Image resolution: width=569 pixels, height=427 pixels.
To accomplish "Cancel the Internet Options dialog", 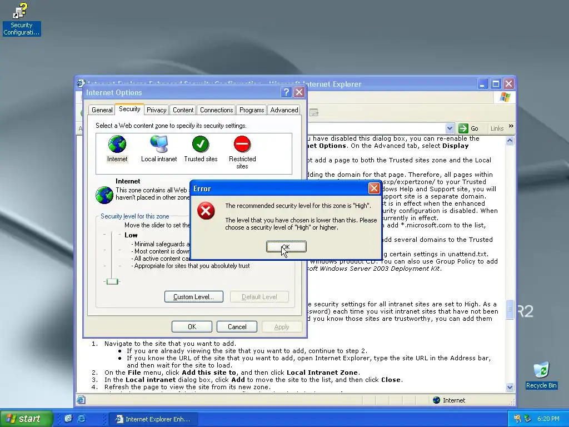I will 237,327.
